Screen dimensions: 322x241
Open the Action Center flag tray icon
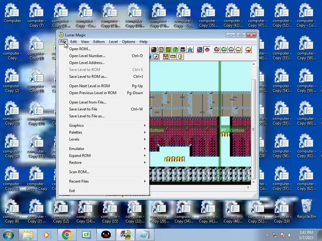[x=283, y=235]
